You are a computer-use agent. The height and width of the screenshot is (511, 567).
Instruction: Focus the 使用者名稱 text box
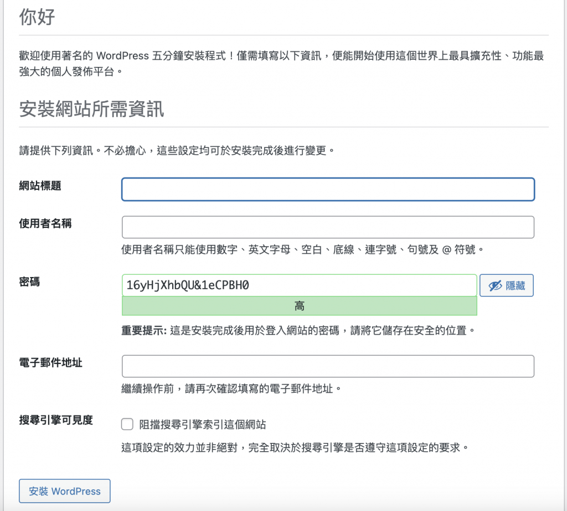(x=328, y=227)
